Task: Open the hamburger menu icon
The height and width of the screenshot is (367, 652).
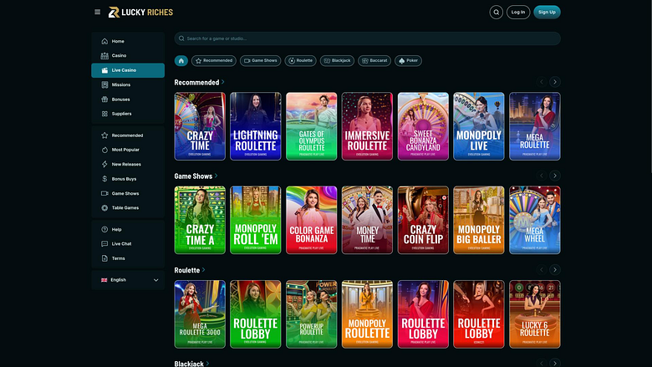Action: [97, 12]
